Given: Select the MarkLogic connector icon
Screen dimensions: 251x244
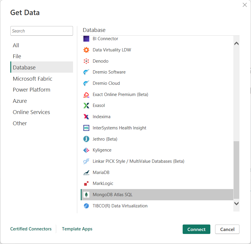Looking at the screenshot, I should tap(86, 183).
